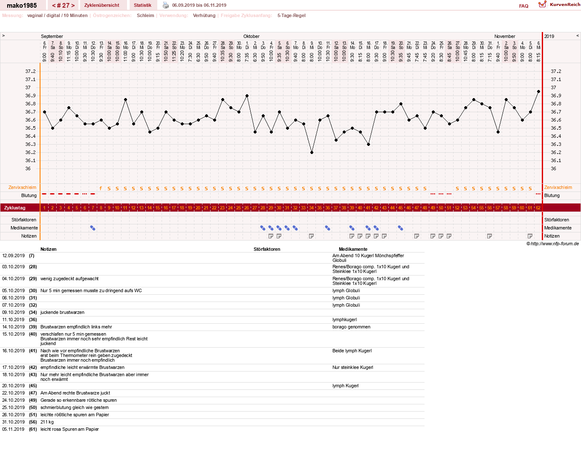Open the Statistik tab
Image resolution: width=581 pixels, height=476 pixels.
click(142, 5)
